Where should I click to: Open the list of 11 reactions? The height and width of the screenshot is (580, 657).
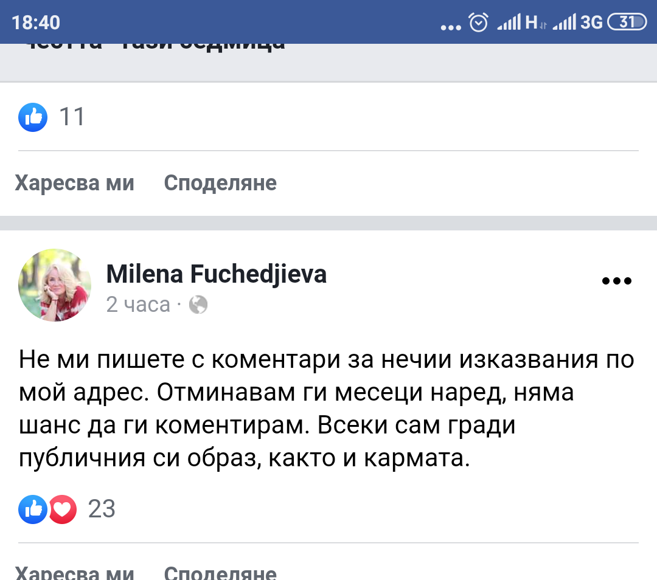point(72,117)
